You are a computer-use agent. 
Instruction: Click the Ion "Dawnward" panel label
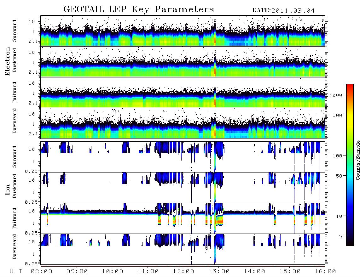[15, 247]
